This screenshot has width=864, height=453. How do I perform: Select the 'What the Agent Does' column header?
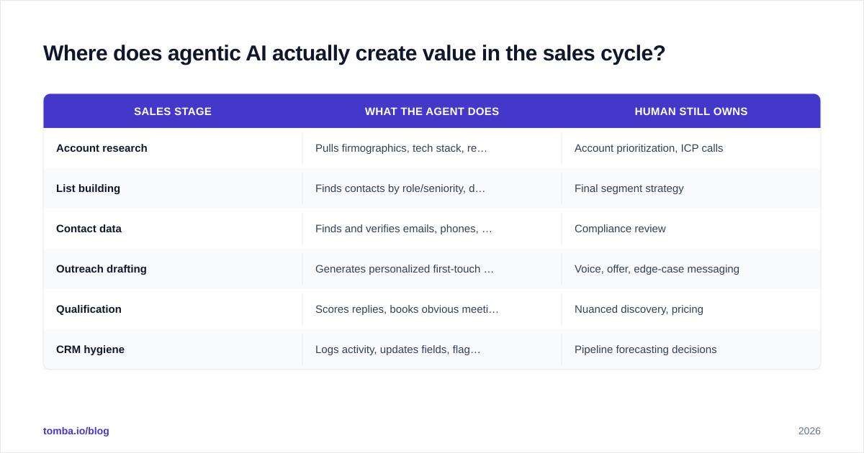coord(432,111)
